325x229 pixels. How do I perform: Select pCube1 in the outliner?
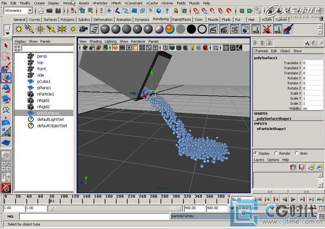pyautogui.click(x=44, y=82)
